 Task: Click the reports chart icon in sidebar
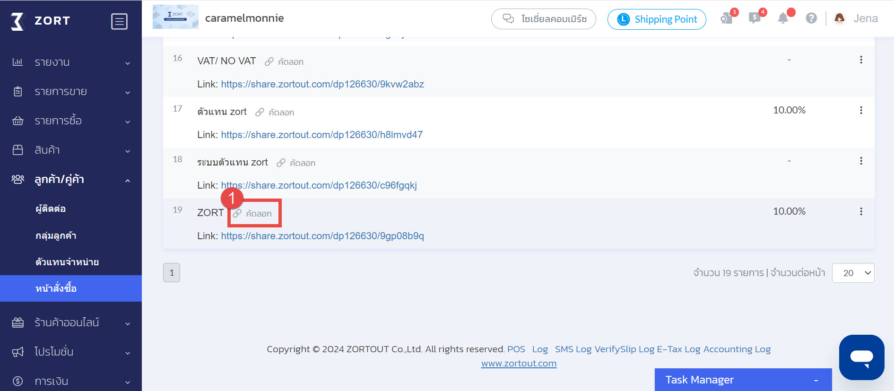17,62
